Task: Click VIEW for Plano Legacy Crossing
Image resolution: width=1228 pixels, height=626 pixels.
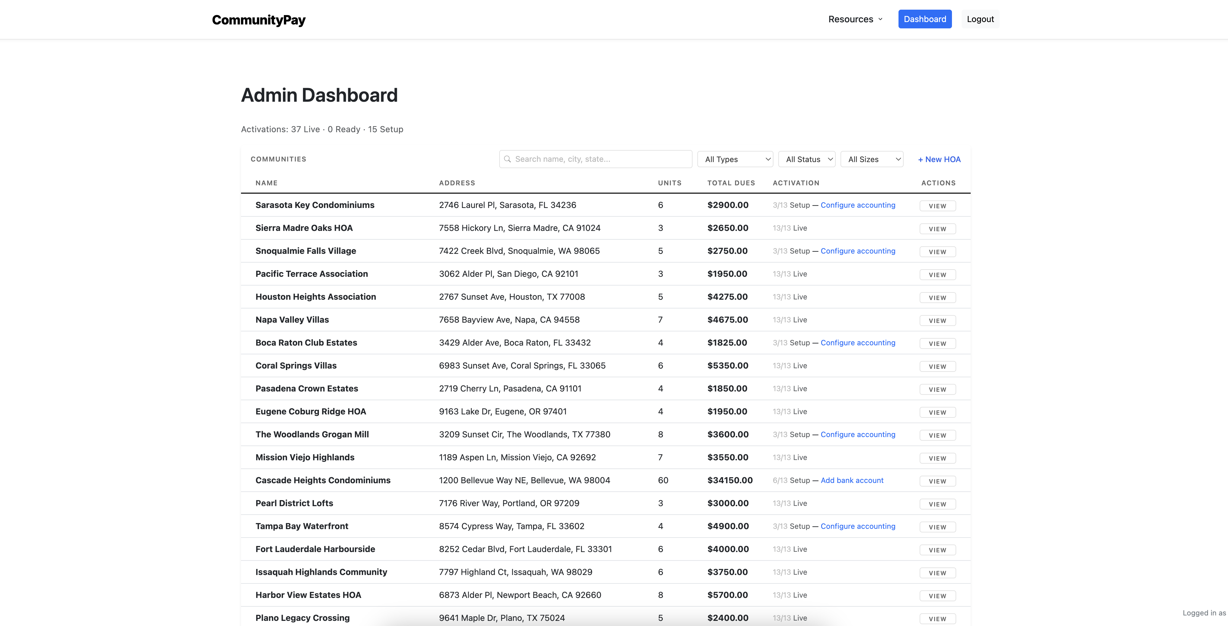Action: (937, 618)
